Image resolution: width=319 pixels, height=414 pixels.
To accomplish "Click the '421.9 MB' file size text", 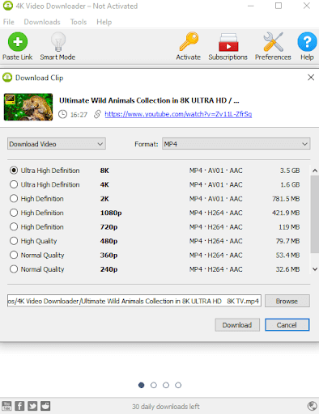I will (286, 213).
